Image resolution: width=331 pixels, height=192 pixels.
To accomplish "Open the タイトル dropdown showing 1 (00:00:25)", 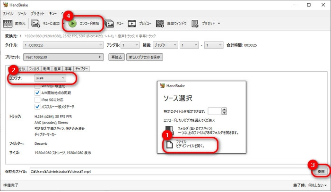I will click(63, 45).
